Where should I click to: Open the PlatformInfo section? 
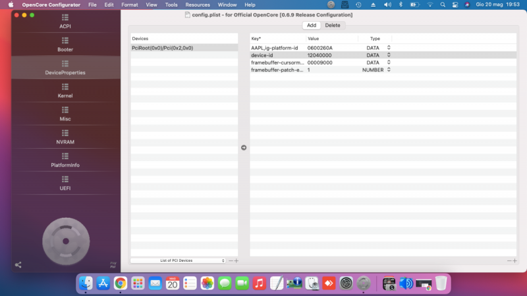click(x=65, y=160)
